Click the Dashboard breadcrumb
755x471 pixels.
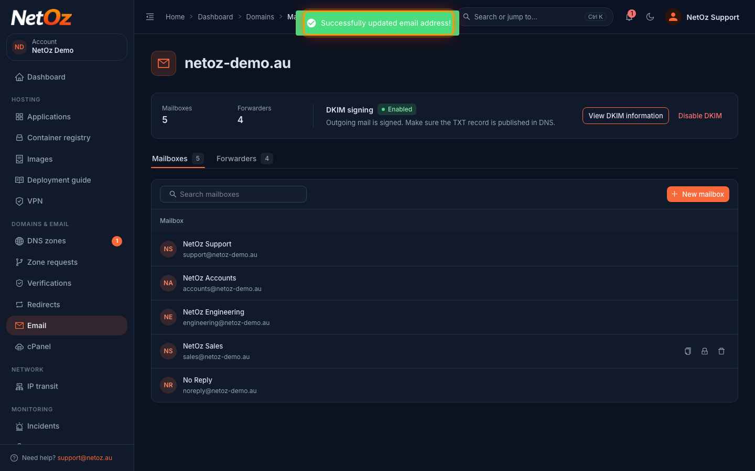[215, 17]
